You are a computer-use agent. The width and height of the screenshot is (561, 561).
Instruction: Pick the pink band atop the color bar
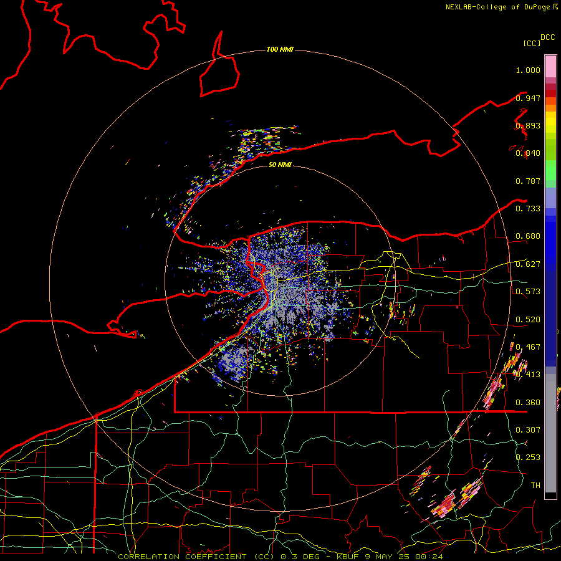click(x=550, y=66)
